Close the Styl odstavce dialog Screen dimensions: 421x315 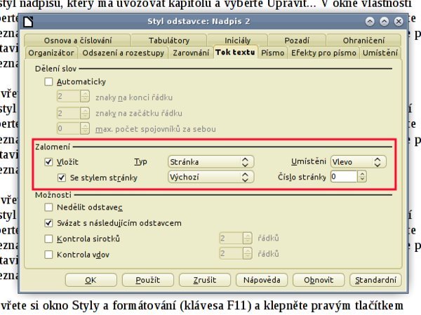(399, 22)
